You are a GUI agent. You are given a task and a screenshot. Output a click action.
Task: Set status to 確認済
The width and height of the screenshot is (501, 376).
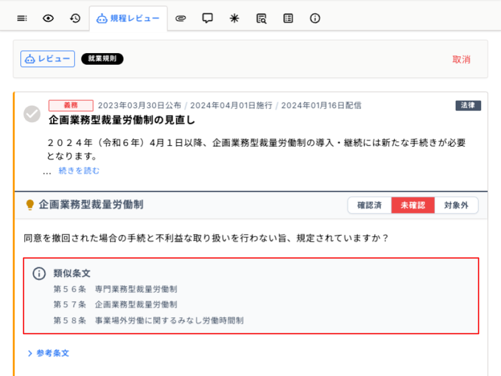pyautogui.click(x=369, y=205)
